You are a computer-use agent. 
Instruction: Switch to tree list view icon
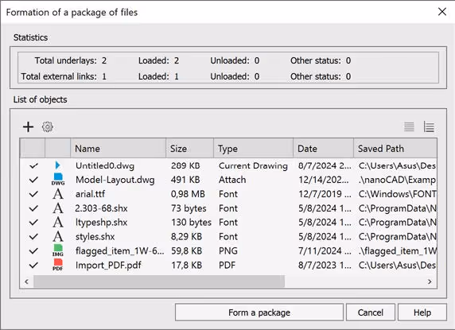coord(429,126)
